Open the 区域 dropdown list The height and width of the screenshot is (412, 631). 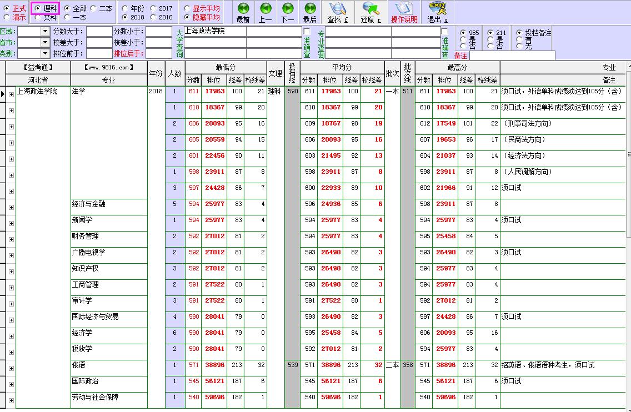[x=45, y=31]
